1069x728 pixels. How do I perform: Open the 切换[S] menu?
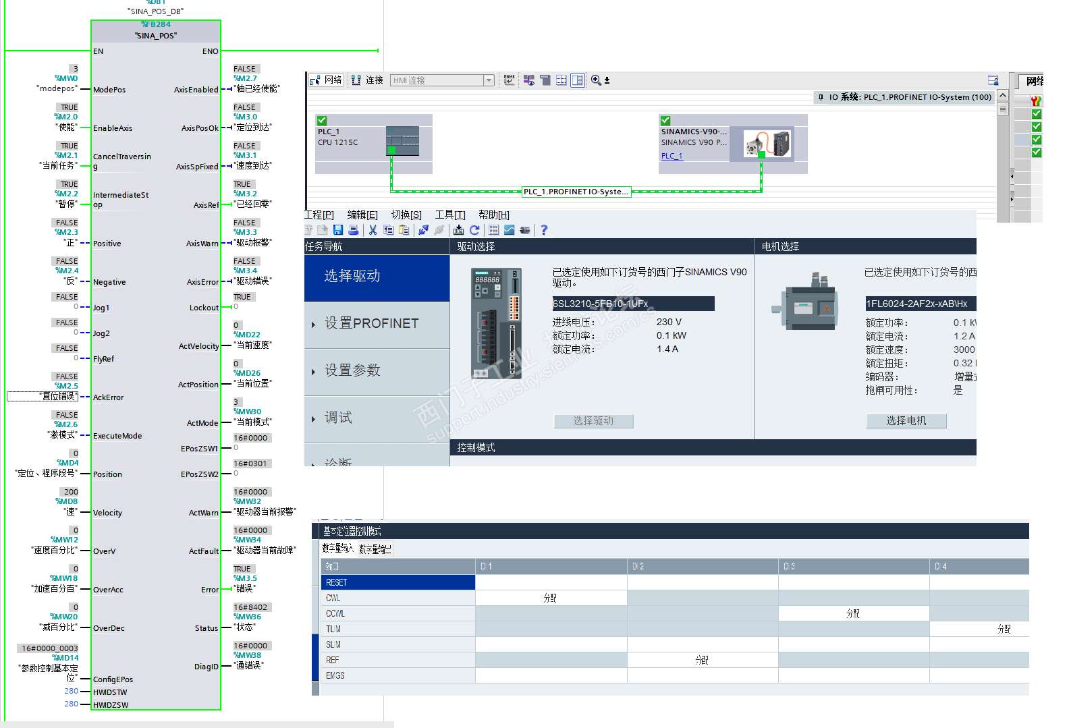point(406,215)
